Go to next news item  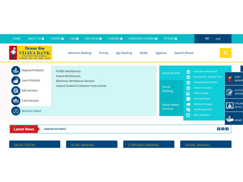click(x=227, y=129)
